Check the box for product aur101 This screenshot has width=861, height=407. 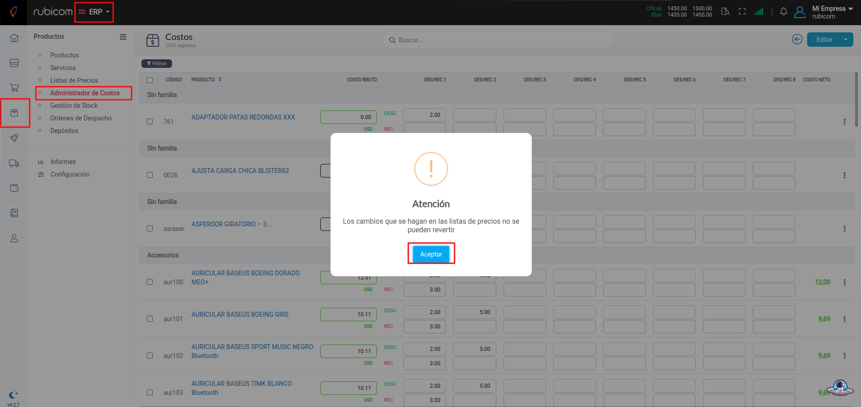tap(150, 319)
